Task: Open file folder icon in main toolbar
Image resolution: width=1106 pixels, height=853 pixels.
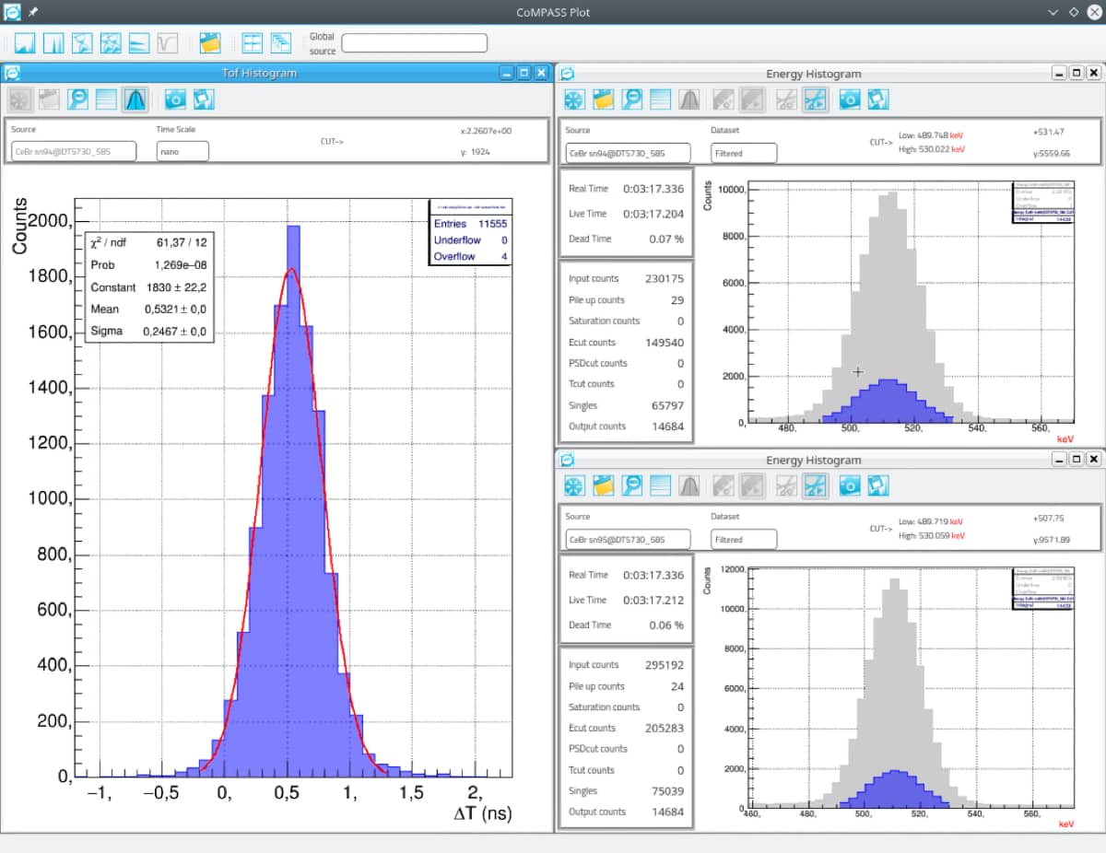Action: [x=210, y=42]
